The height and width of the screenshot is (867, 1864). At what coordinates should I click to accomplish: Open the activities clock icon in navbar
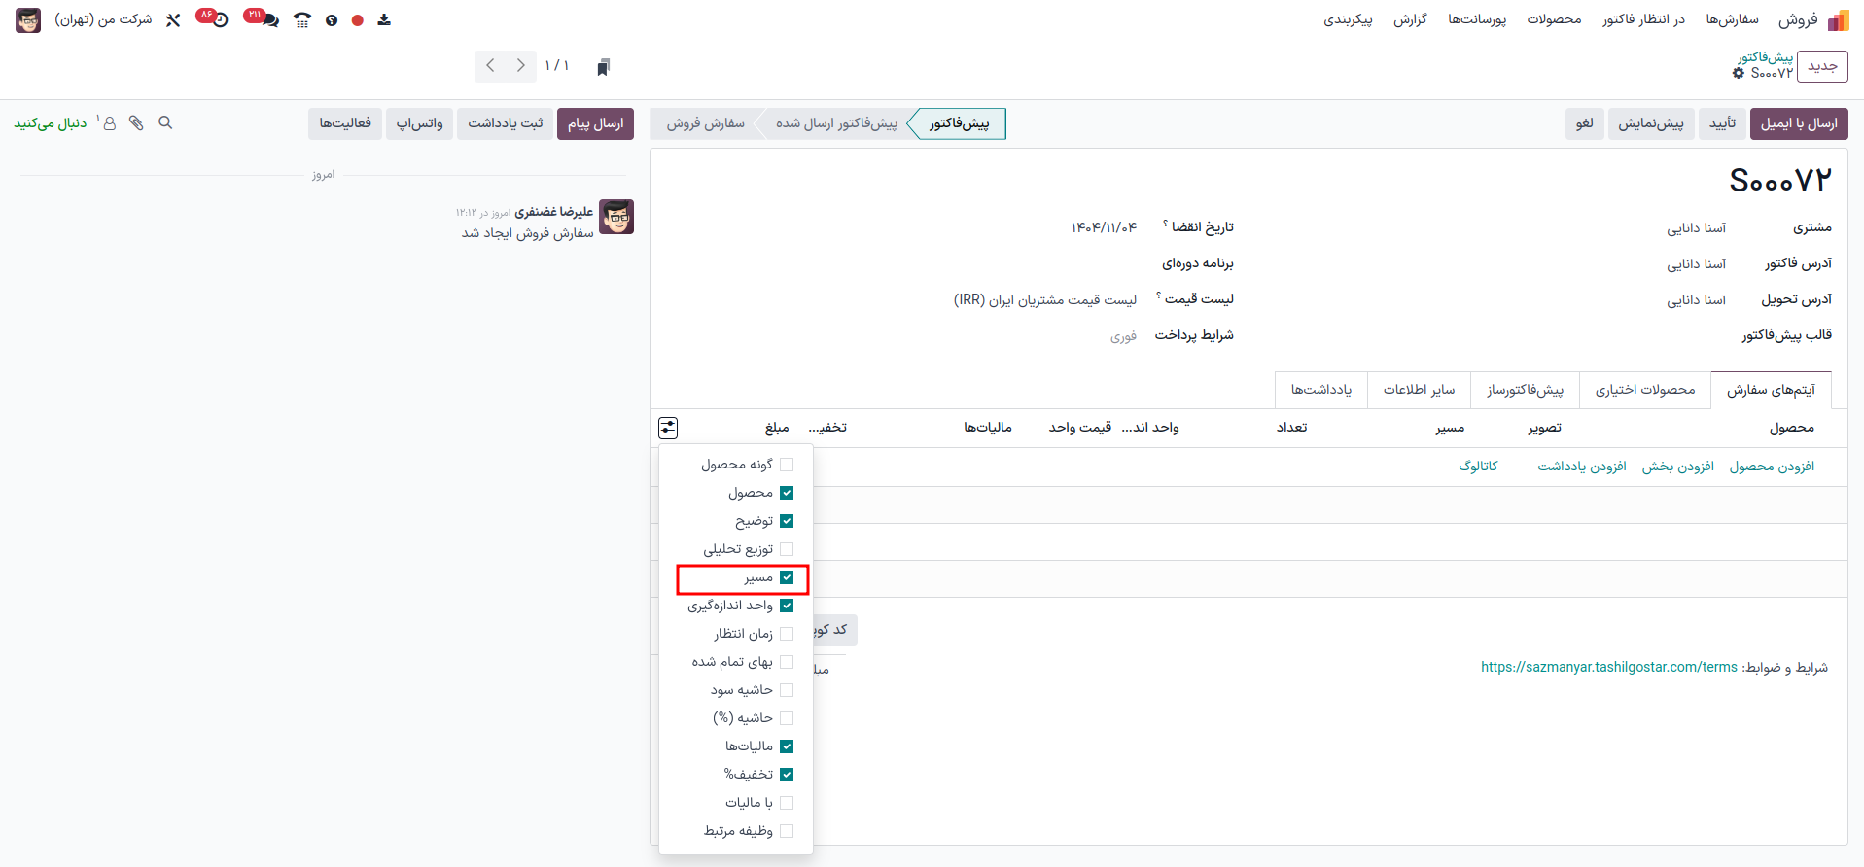221,20
